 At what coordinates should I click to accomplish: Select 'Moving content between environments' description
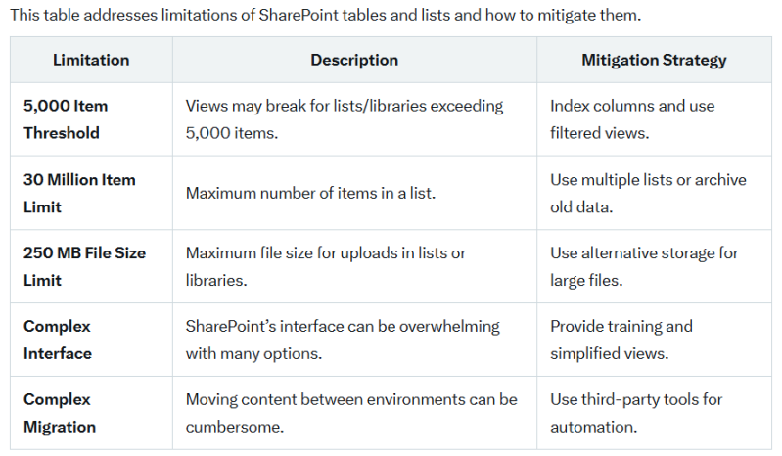pyautogui.click(x=351, y=413)
